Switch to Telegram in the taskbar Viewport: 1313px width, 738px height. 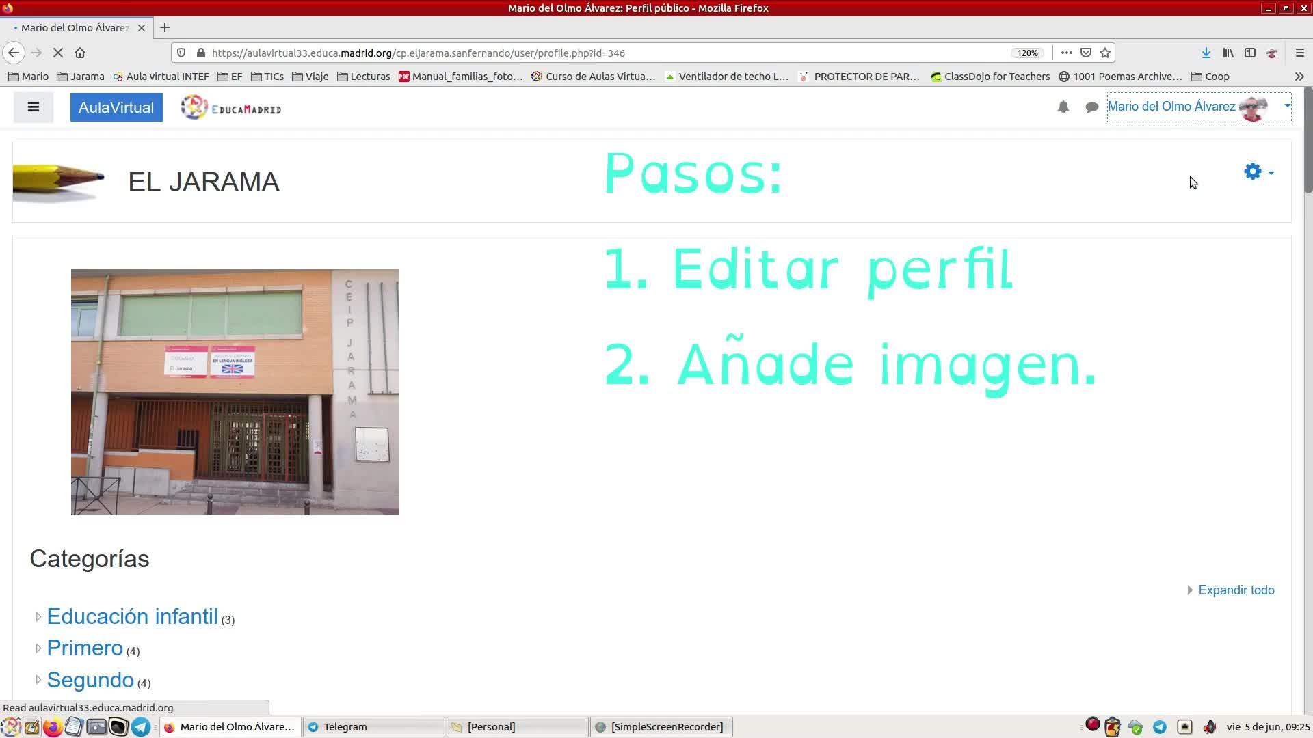(x=373, y=726)
